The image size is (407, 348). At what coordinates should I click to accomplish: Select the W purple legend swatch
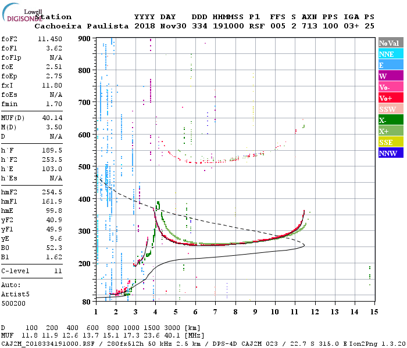point(391,76)
